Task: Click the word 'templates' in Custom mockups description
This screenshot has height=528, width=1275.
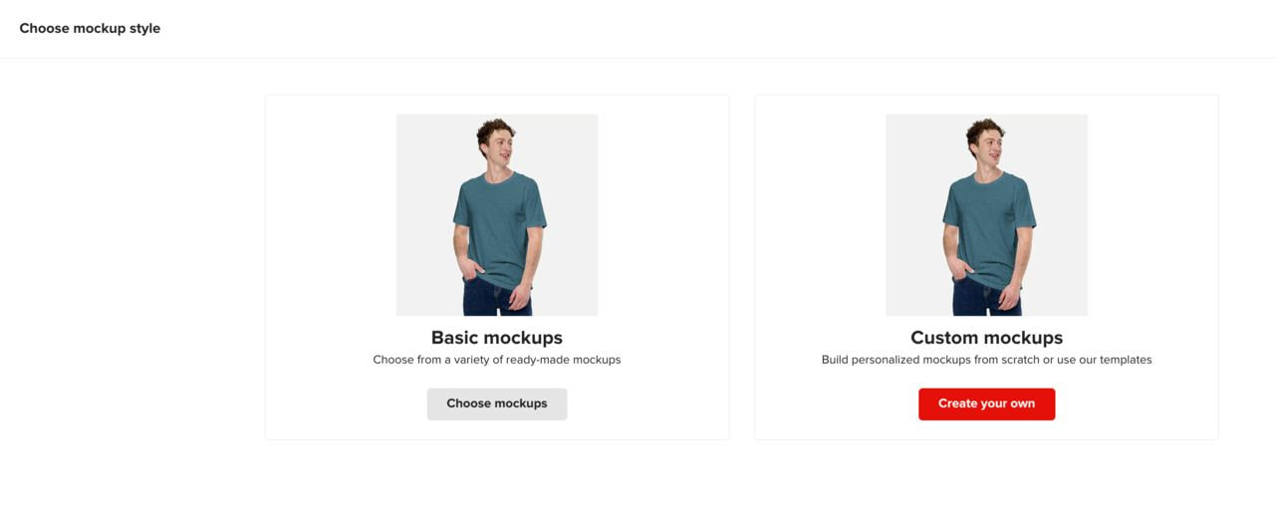Action: click(x=1126, y=360)
